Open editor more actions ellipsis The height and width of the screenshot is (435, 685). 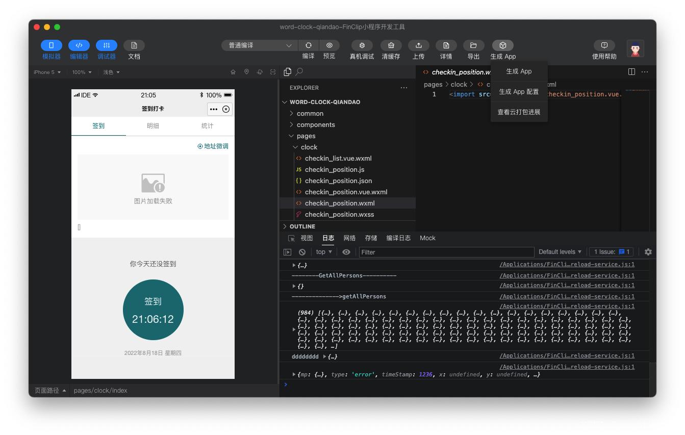(645, 72)
